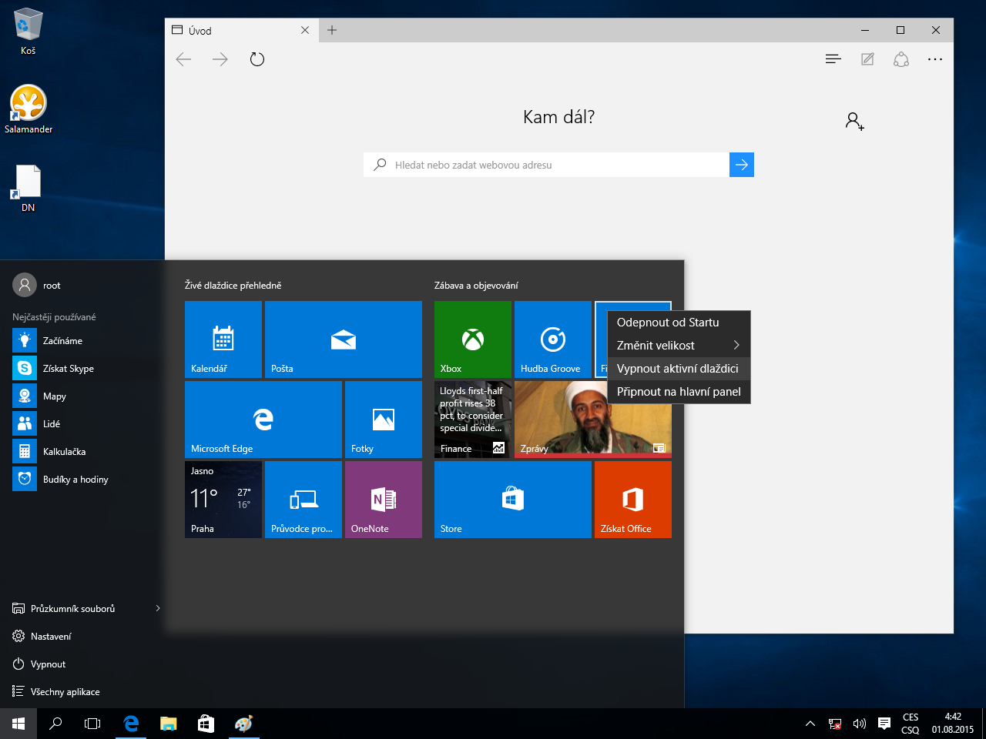The width and height of the screenshot is (986, 739).
Task: Open the Finance news tile
Action: [x=473, y=420]
